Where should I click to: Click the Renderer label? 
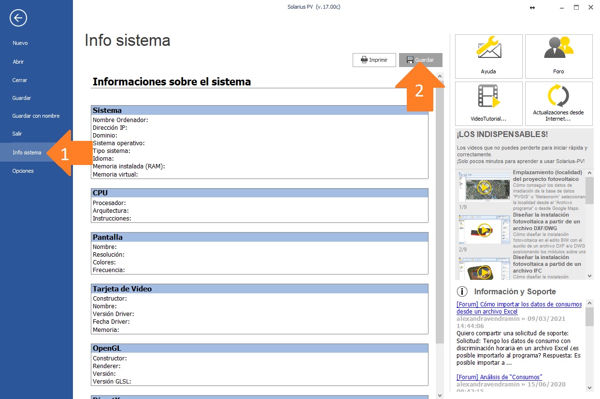[107, 366]
